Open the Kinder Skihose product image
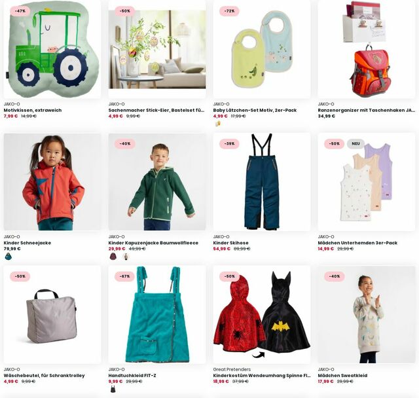The image size is (419, 398). (x=262, y=182)
